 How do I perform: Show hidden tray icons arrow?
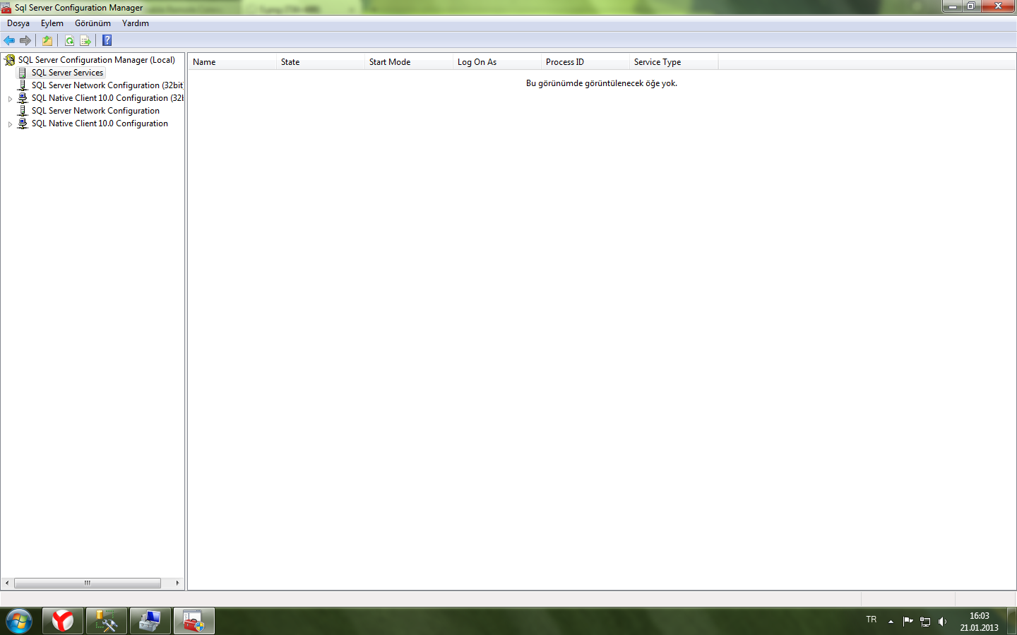(x=891, y=622)
